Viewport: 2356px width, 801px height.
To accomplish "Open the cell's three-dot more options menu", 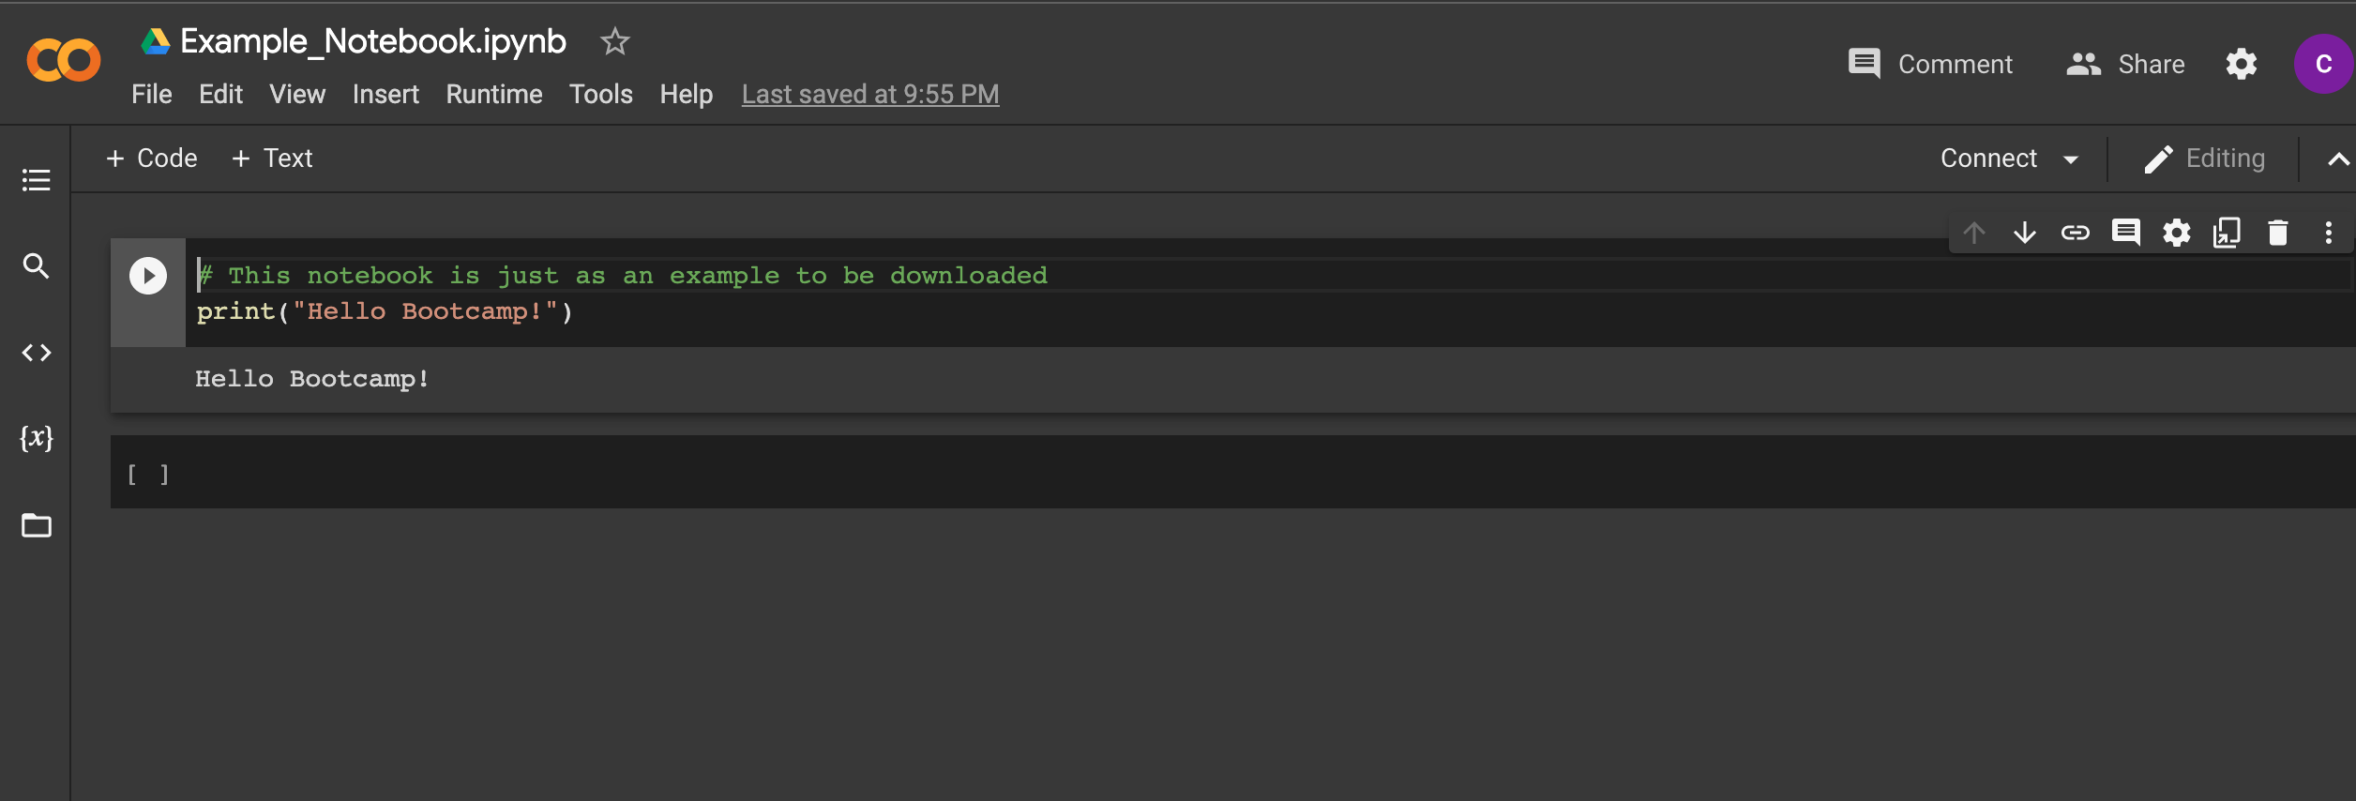I will (2329, 233).
